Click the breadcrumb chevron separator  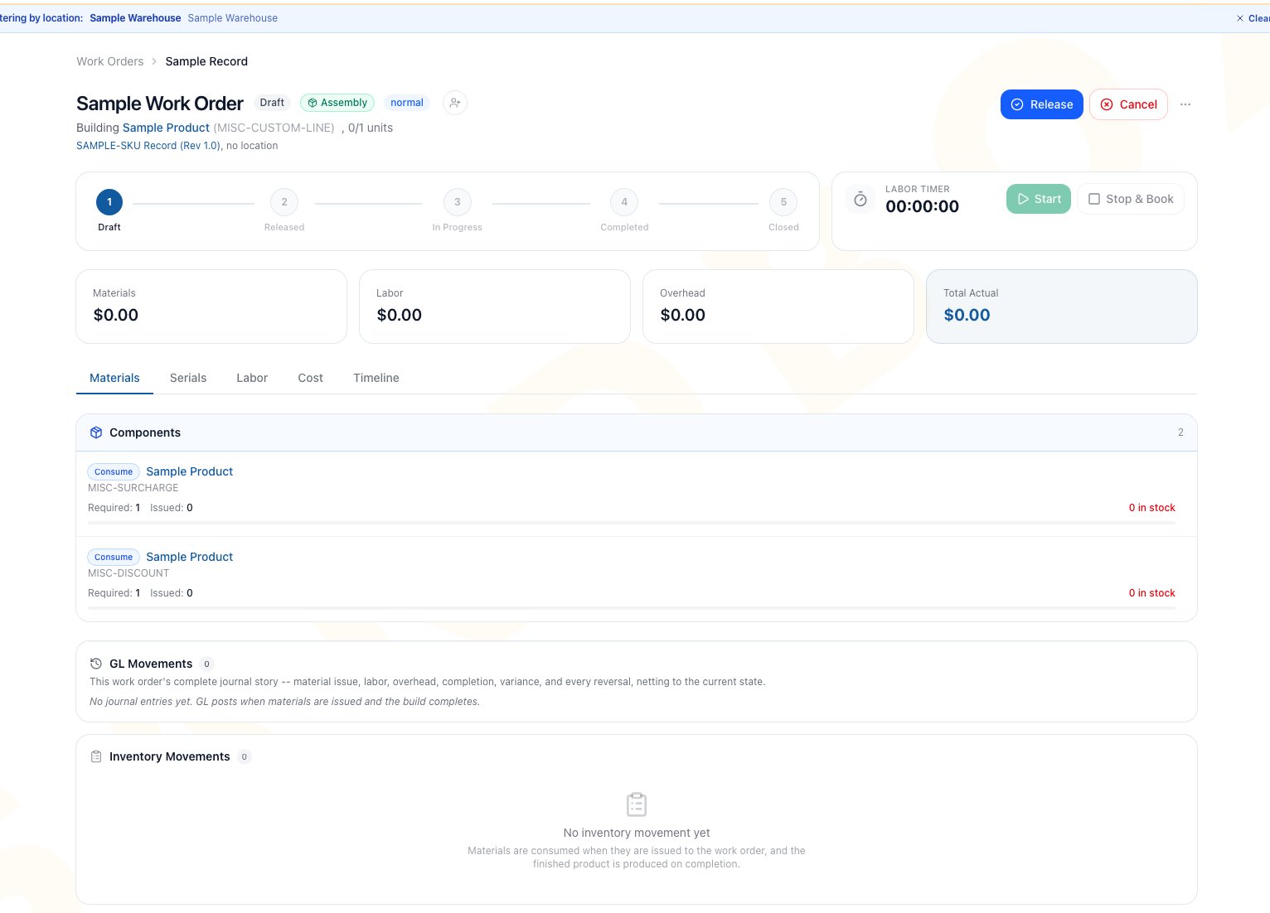click(154, 61)
